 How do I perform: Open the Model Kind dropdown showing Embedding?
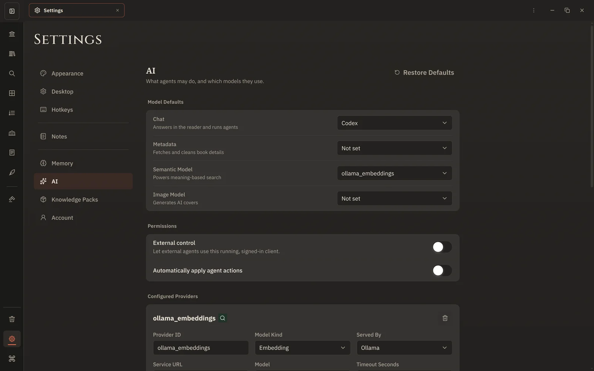click(x=303, y=348)
